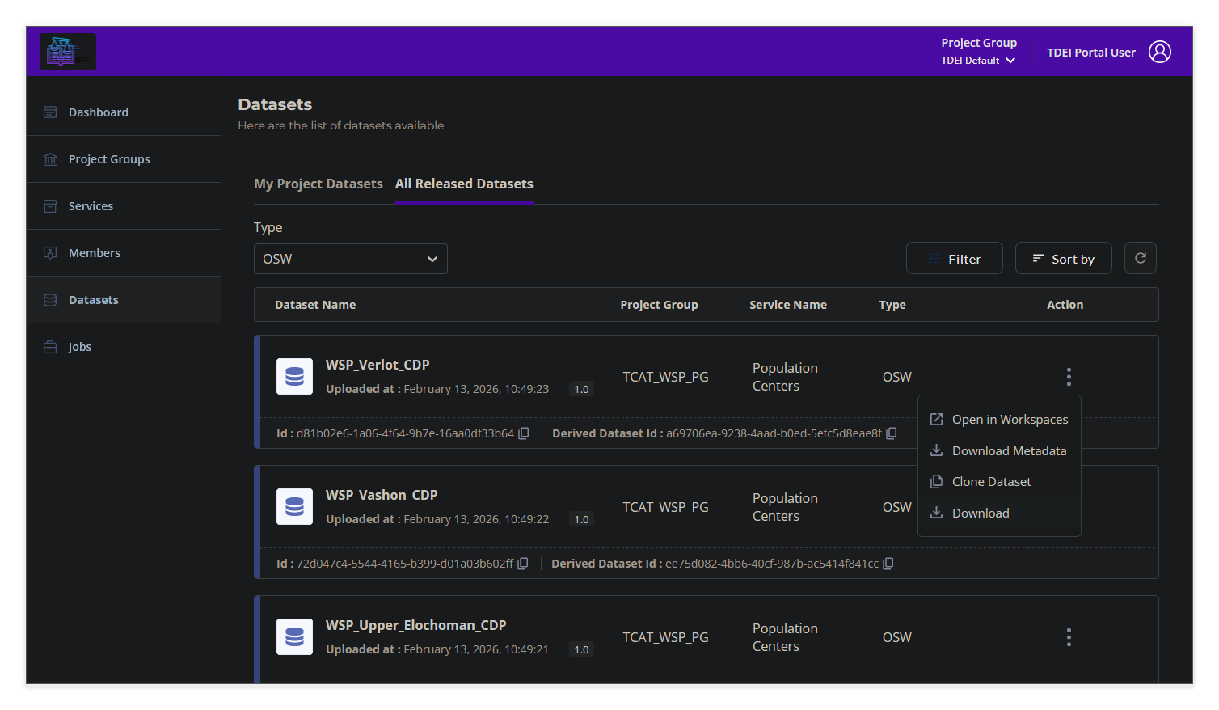Image resolution: width=1219 pixels, height=710 pixels.
Task: Open the actions menu for WSP_Upper_Elochoman_CDP
Action: [x=1069, y=636]
